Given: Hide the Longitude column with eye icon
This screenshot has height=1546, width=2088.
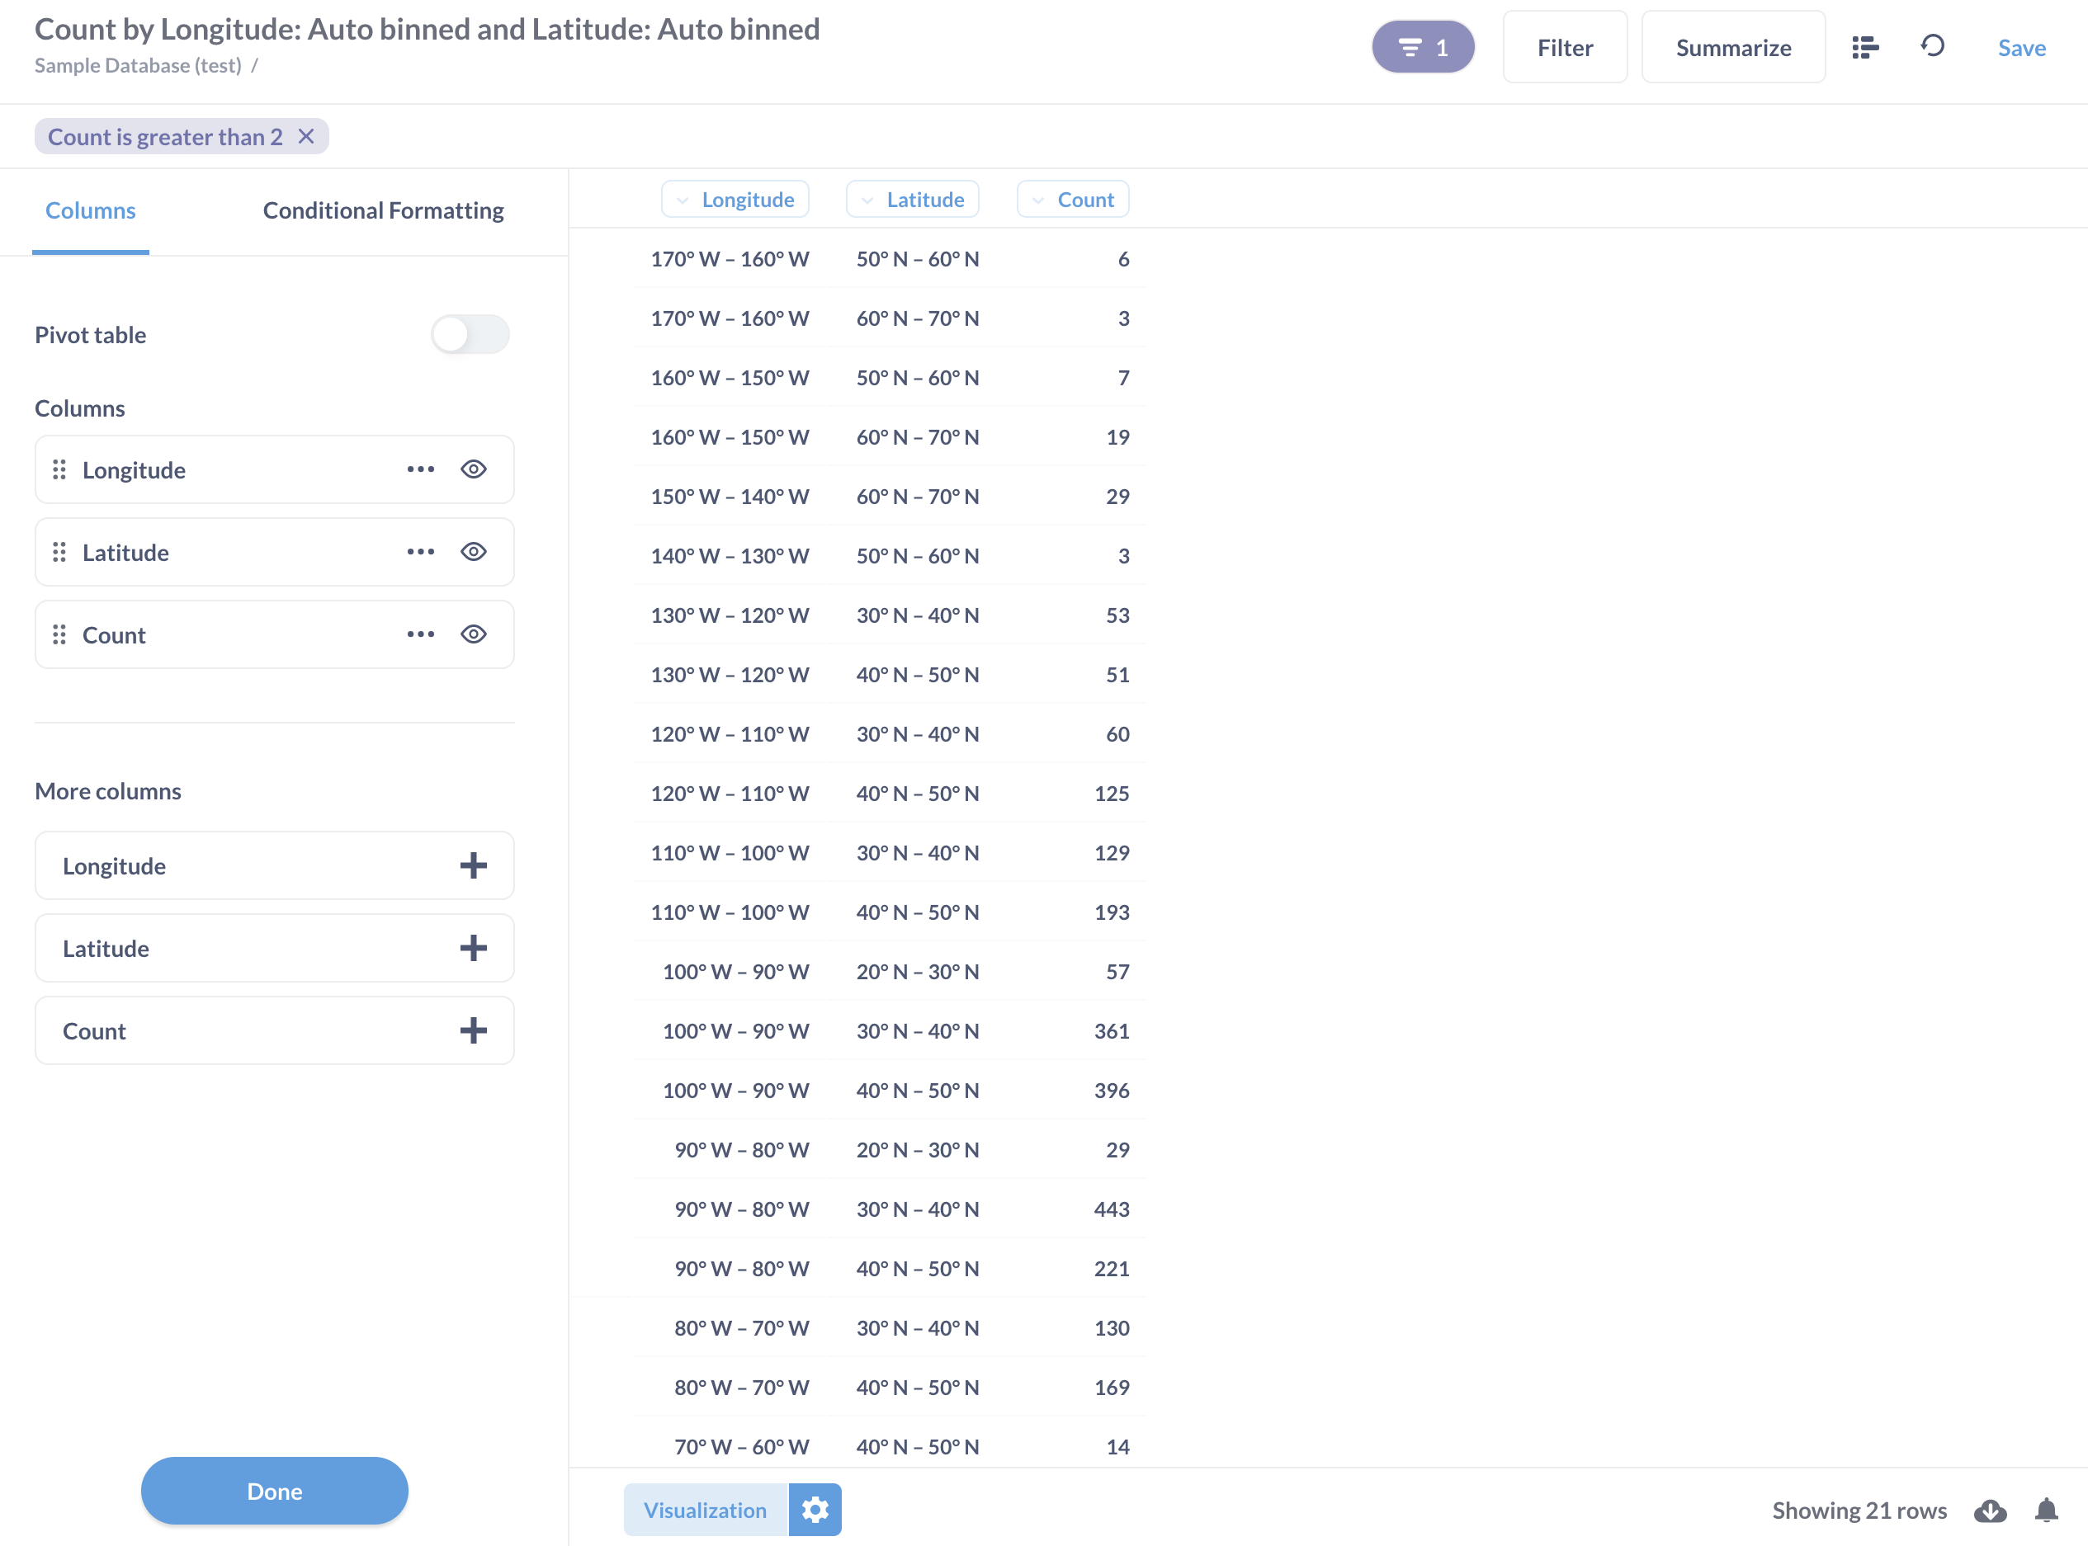Looking at the screenshot, I should tap(474, 469).
